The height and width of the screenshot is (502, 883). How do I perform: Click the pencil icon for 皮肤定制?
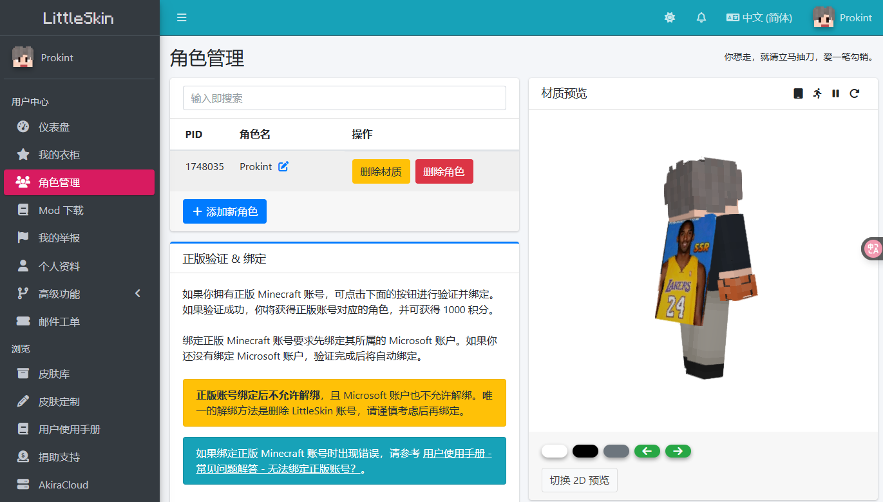tap(23, 401)
